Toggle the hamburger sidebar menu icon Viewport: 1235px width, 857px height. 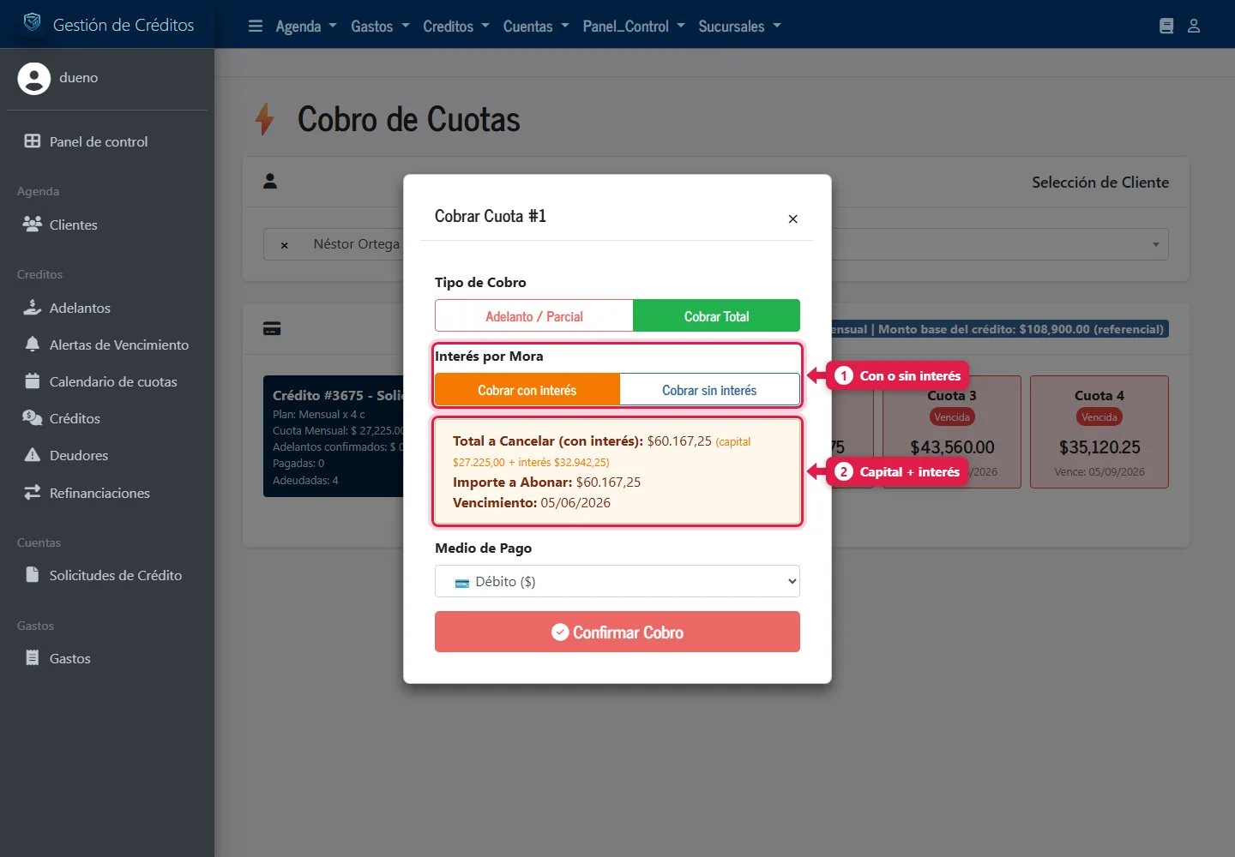[256, 26]
